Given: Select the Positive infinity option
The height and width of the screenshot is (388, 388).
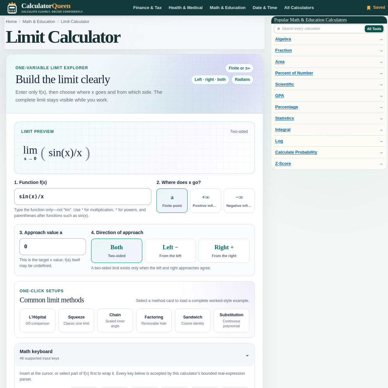Looking at the screenshot, I should click(206, 201).
